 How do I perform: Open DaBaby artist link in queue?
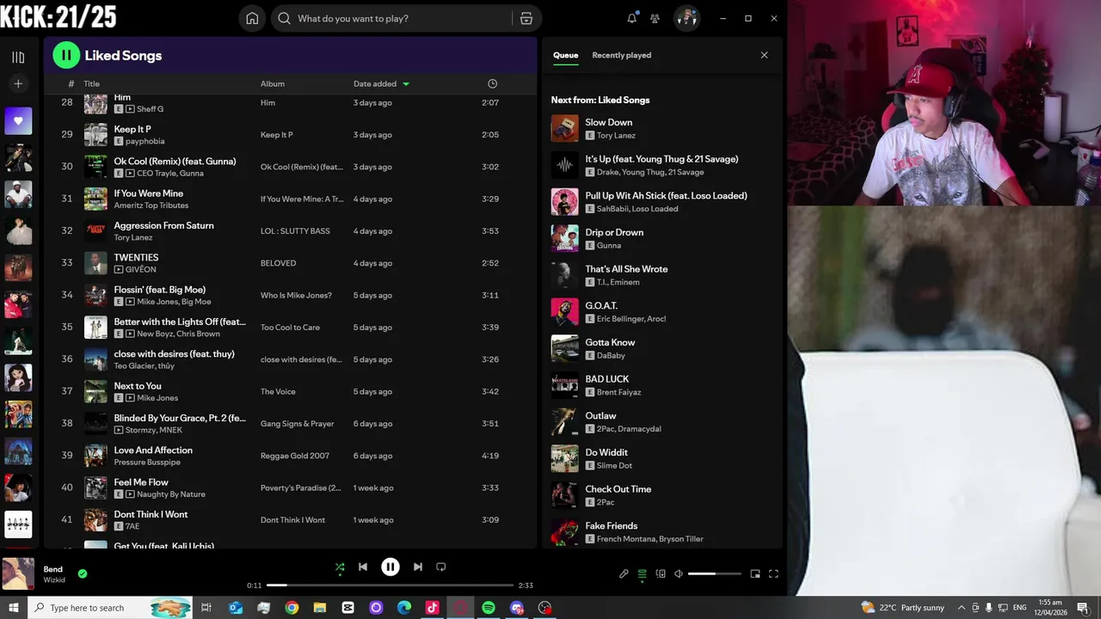point(611,355)
